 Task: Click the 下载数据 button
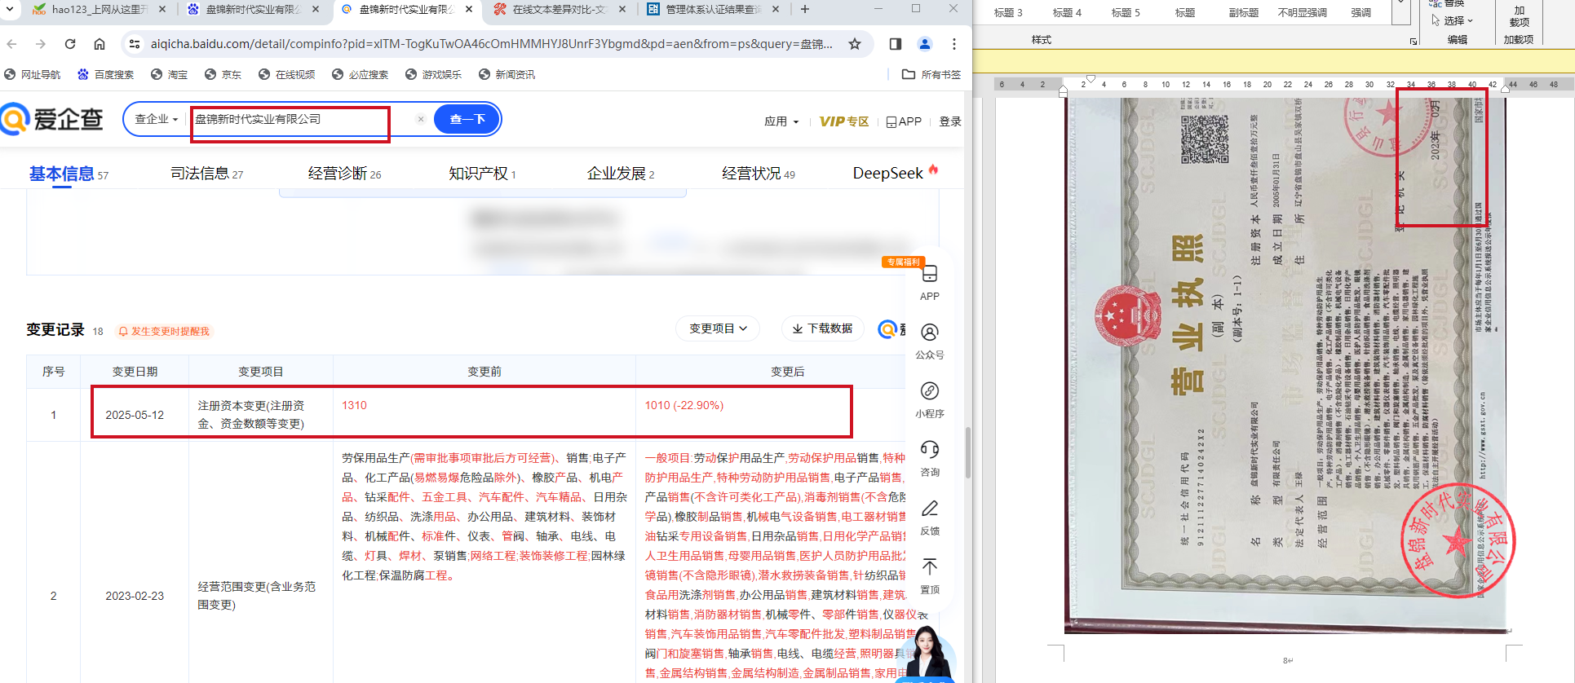822,328
